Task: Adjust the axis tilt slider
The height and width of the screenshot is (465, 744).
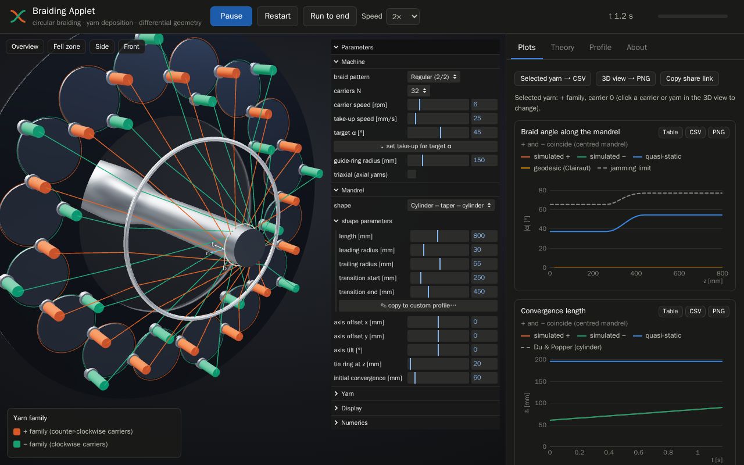Action: [x=438, y=350]
